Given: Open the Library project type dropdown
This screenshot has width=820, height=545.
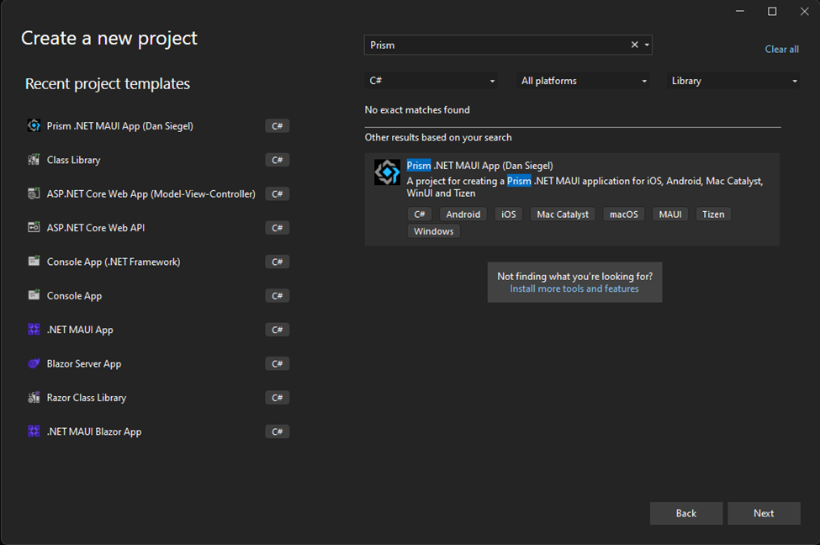Looking at the screenshot, I should [733, 81].
